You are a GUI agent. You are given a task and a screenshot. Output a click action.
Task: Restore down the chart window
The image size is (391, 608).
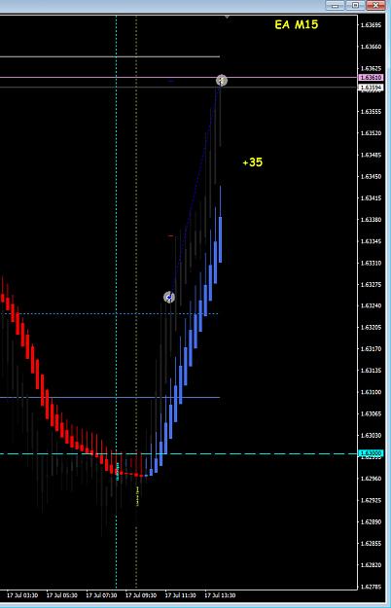coord(355,5)
